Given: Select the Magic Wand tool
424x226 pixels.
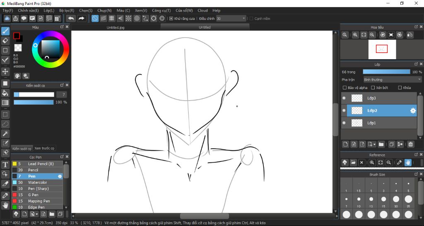Looking at the screenshot, I should coord(5,134).
